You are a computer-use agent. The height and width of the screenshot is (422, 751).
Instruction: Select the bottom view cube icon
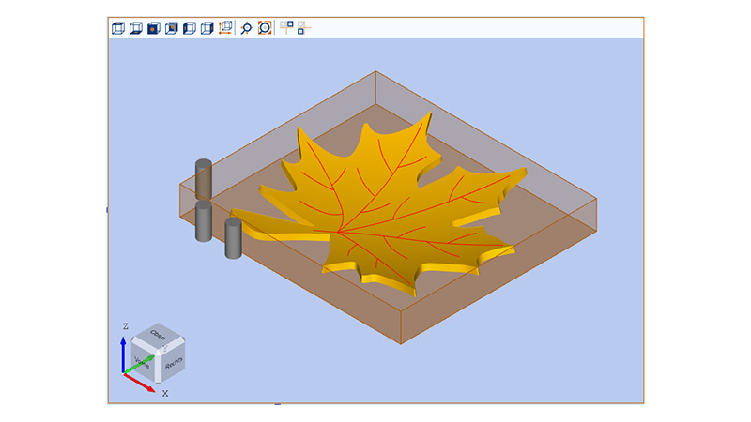[136, 28]
